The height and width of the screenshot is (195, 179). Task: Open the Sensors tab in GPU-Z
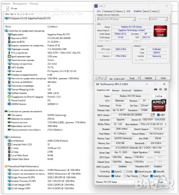tap(116, 90)
